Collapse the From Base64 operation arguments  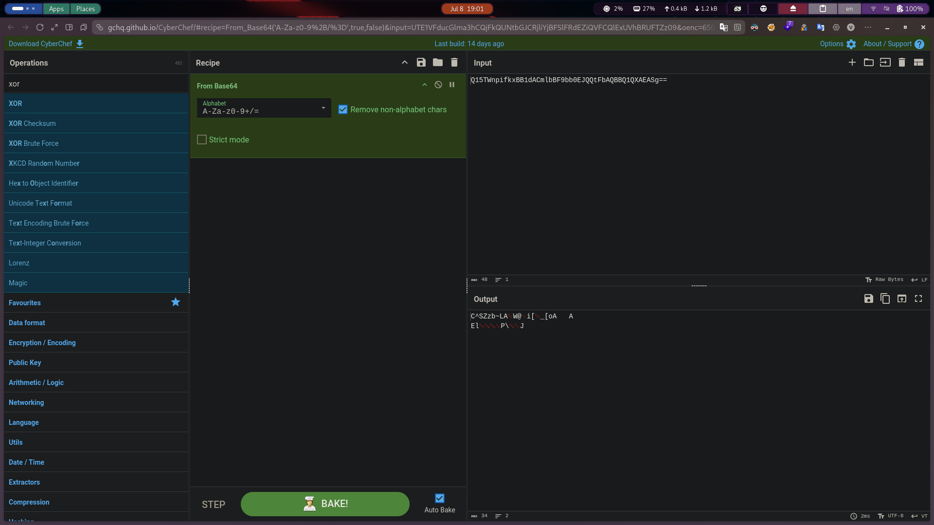tap(425, 85)
